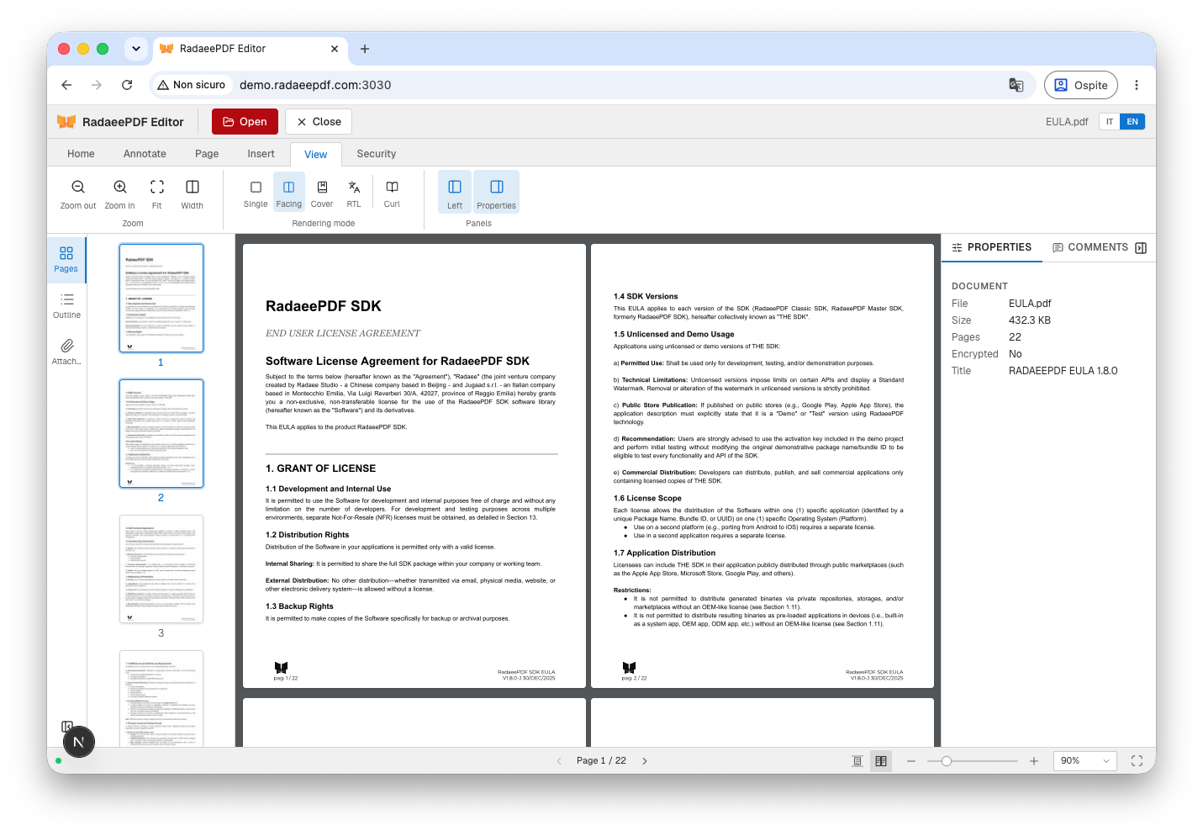Click the translate page icon in address bar
Viewport: 1203px width, 836px height.
(x=1016, y=85)
